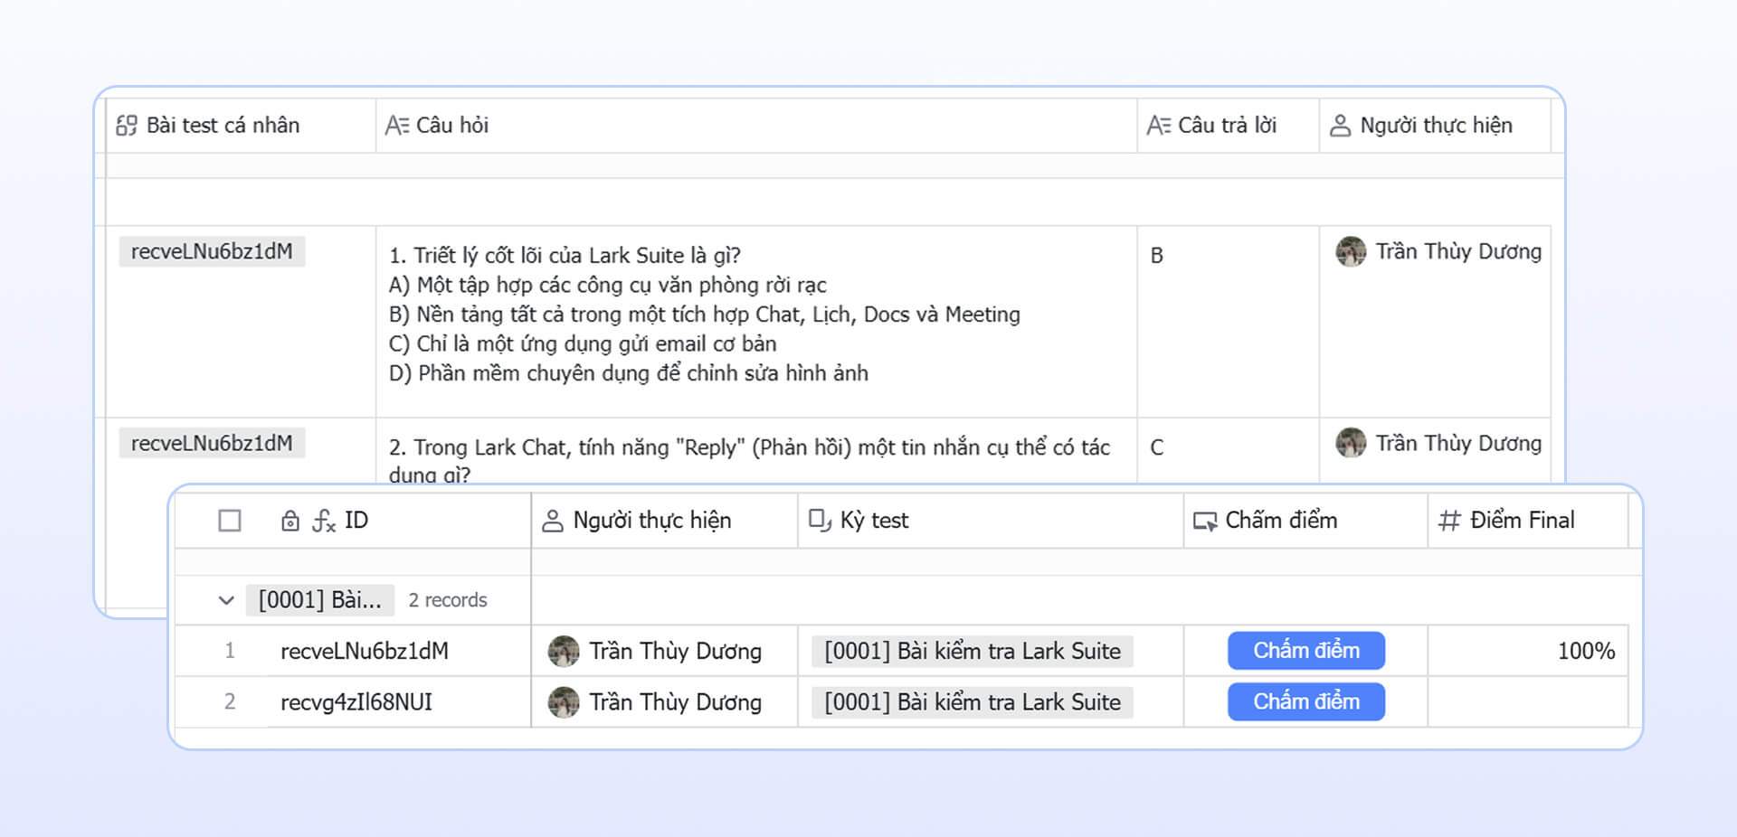This screenshot has height=837, width=1737.
Task: Open Kỳ test link in first record row
Action: [x=972, y=652]
